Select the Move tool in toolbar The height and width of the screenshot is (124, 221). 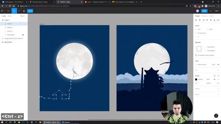pyautogui.click(x=8, y=11)
